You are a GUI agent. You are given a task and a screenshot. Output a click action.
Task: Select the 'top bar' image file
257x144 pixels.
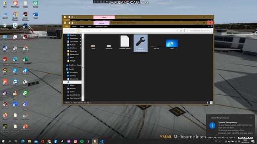point(156,48)
